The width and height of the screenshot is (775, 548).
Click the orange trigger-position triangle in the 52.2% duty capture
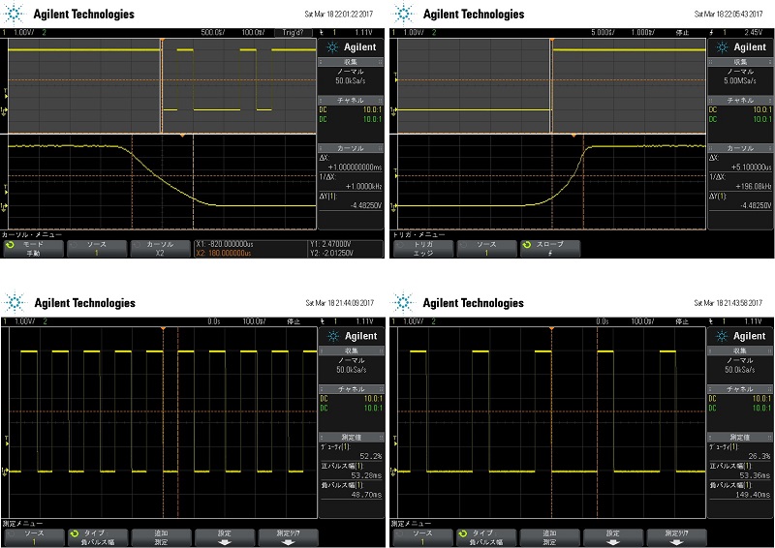pos(164,330)
